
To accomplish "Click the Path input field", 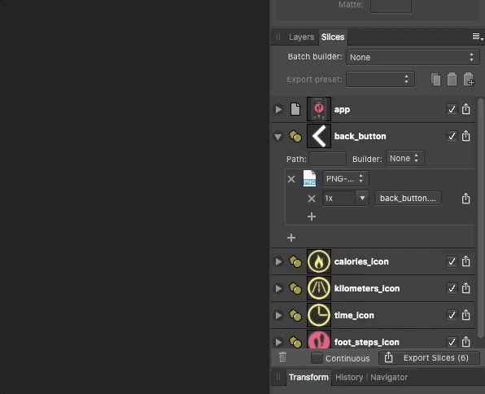I will (x=327, y=159).
